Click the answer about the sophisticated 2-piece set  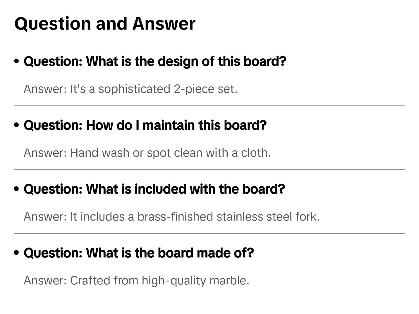tap(130, 89)
